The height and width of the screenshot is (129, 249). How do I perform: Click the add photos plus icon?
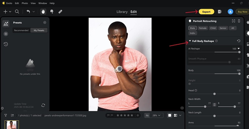click(5, 11)
